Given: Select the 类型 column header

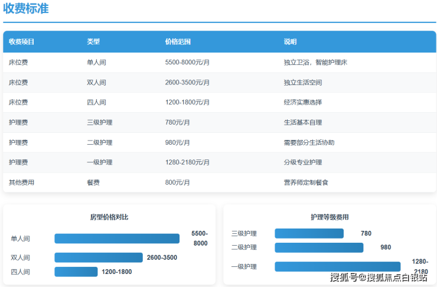Looking at the screenshot, I should point(93,42).
